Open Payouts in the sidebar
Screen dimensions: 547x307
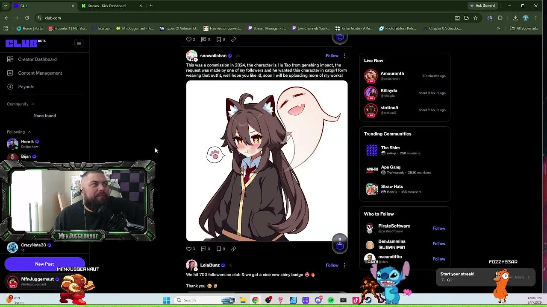click(26, 87)
